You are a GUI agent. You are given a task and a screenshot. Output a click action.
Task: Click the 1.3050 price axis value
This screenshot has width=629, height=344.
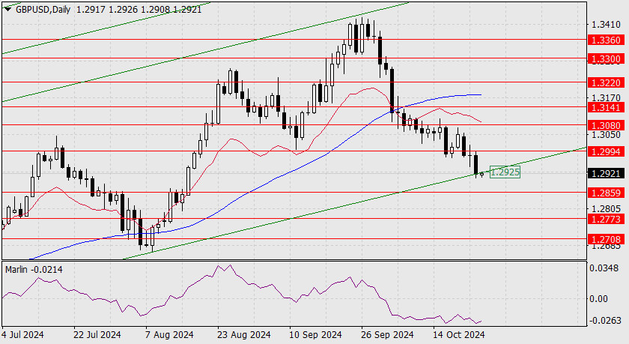606,135
